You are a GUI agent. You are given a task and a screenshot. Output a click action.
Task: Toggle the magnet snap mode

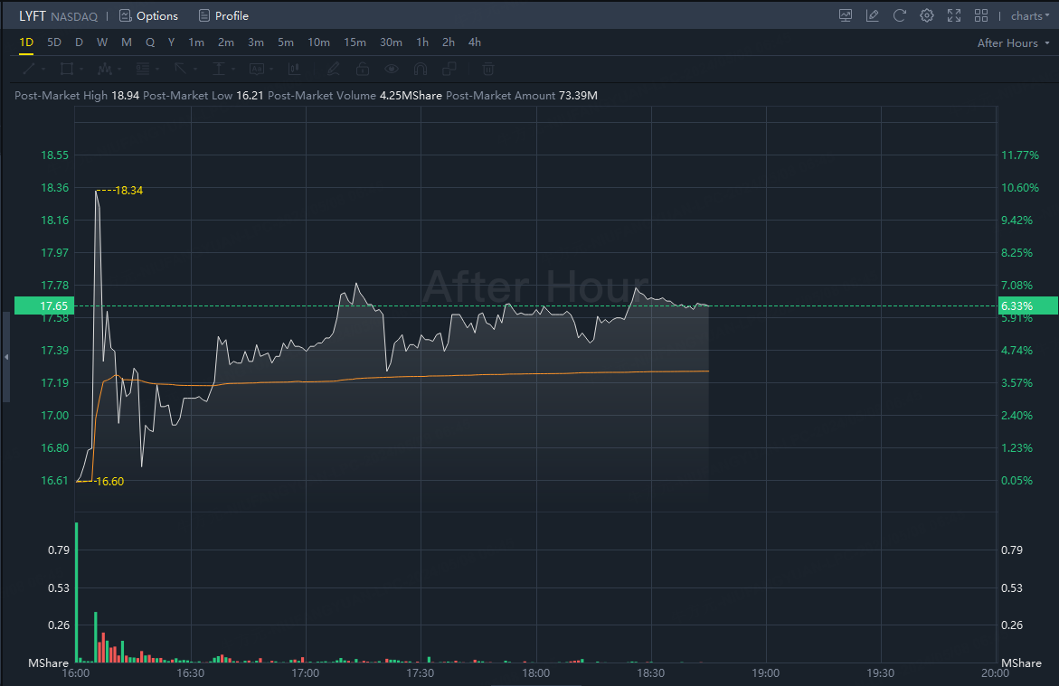coord(421,69)
